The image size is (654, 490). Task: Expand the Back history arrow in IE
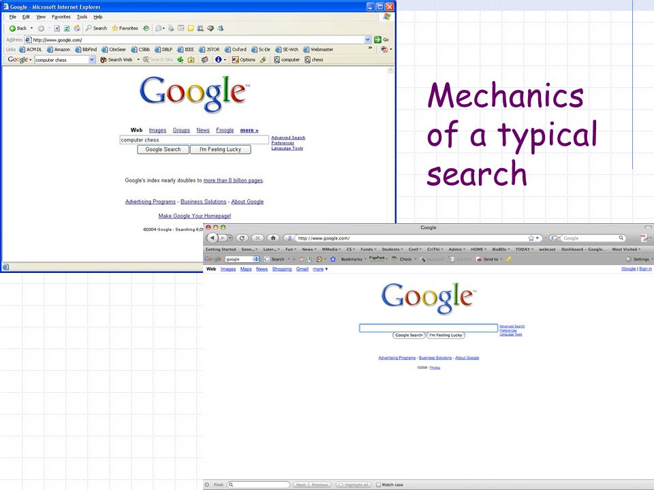point(32,29)
